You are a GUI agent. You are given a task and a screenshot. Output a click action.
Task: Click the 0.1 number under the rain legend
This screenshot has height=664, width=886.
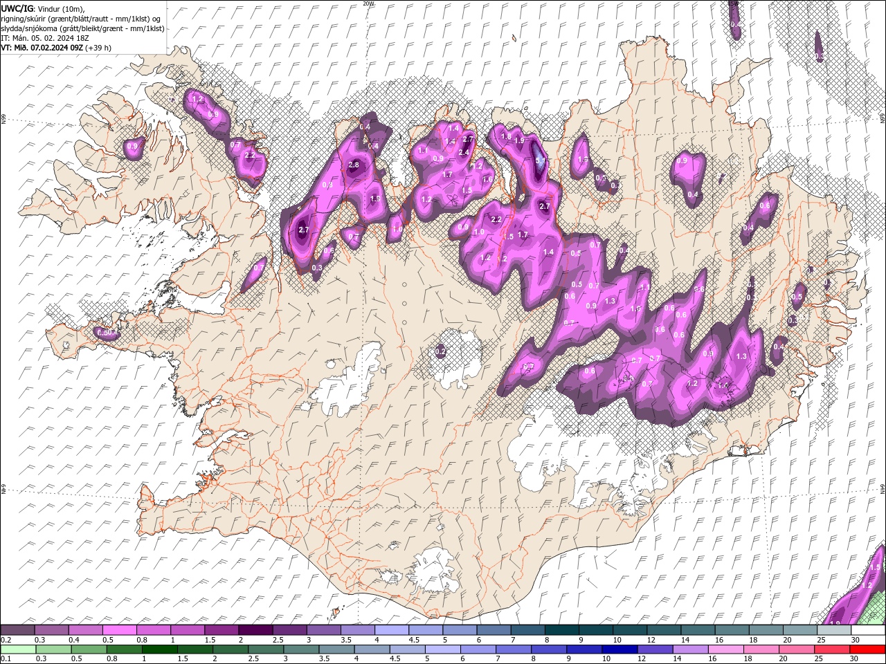pyautogui.click(x=6, y=658)
